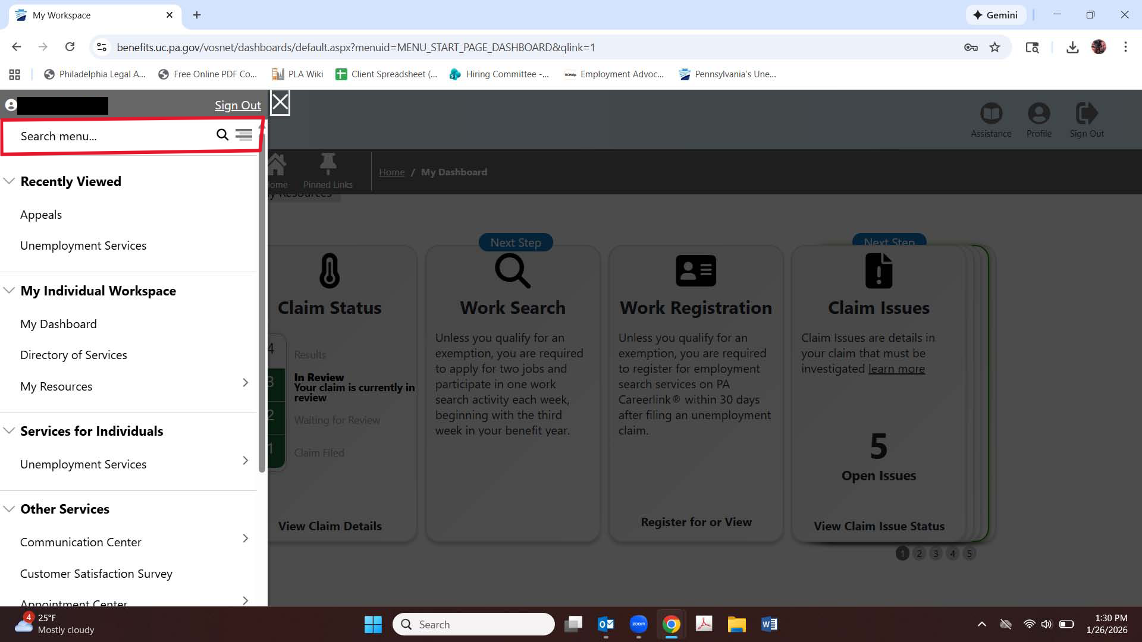1142x642 pixels.
Task: Expand the Communication Center submenu arrow
Action: [245, 539]
